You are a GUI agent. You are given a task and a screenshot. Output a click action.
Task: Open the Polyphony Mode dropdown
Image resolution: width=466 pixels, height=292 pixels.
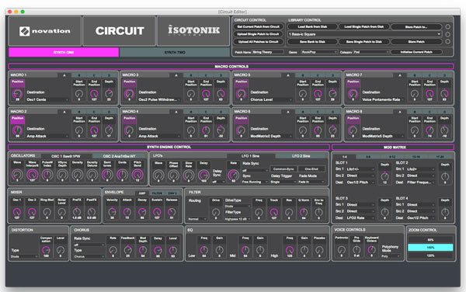point(391,256)
